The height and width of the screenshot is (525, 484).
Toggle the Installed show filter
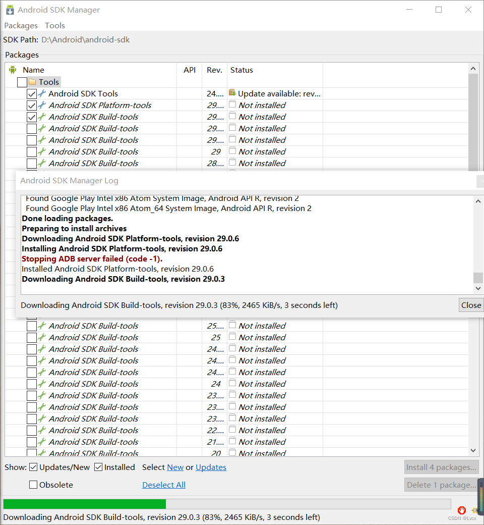(98, 467)
